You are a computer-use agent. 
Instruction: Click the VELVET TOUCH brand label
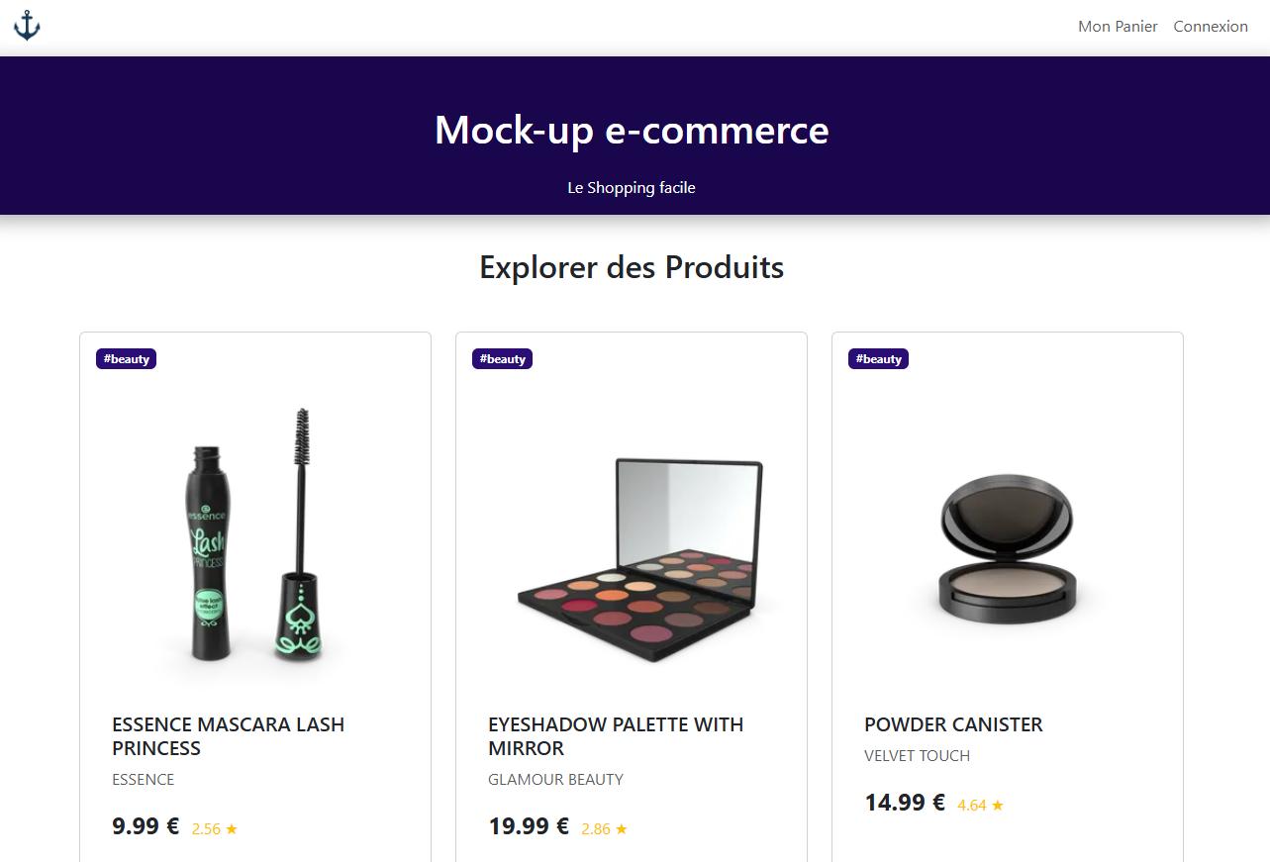[x=918, y=756]
